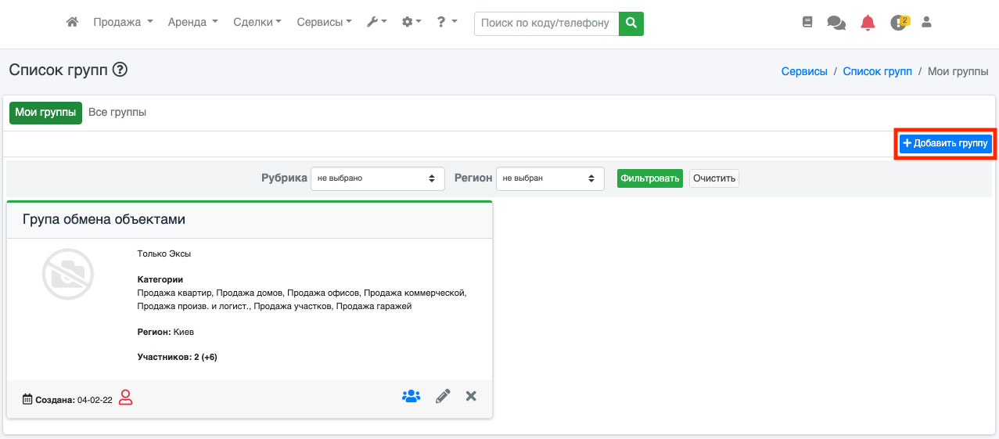
Task: View group members icon on card
Action: click(x=411, y=396)
